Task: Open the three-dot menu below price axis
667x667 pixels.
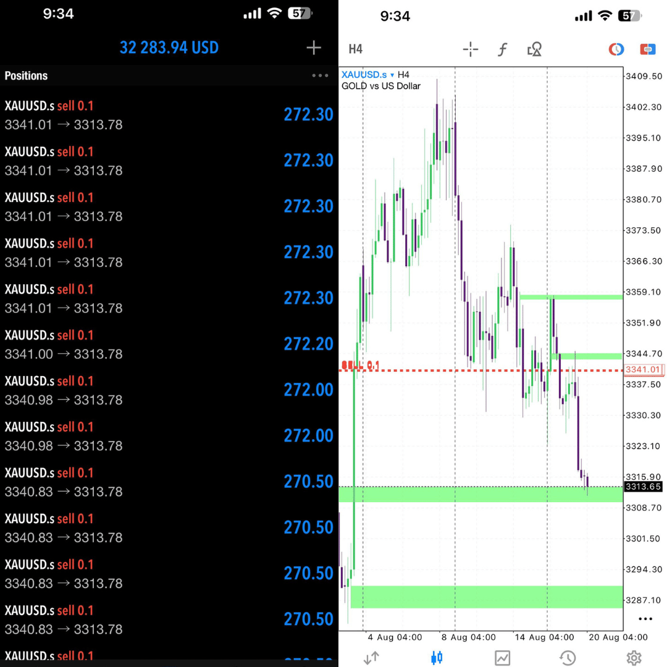Action: 645,619
